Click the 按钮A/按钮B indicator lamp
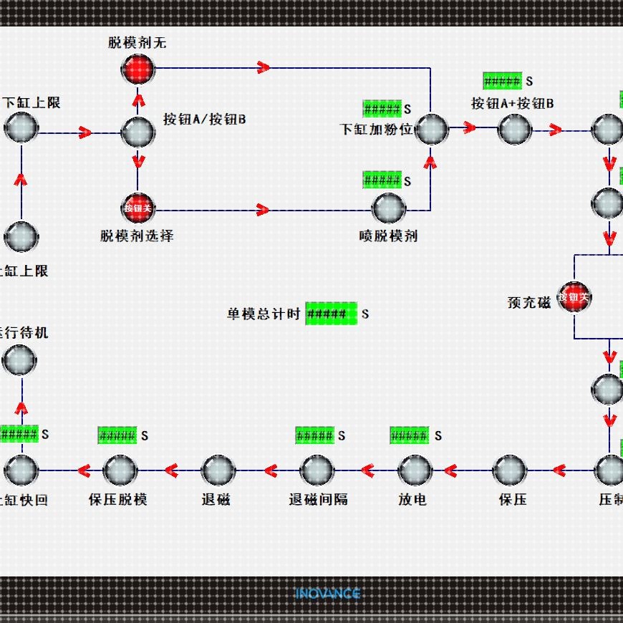623x623 pixels. coord(137,132)
